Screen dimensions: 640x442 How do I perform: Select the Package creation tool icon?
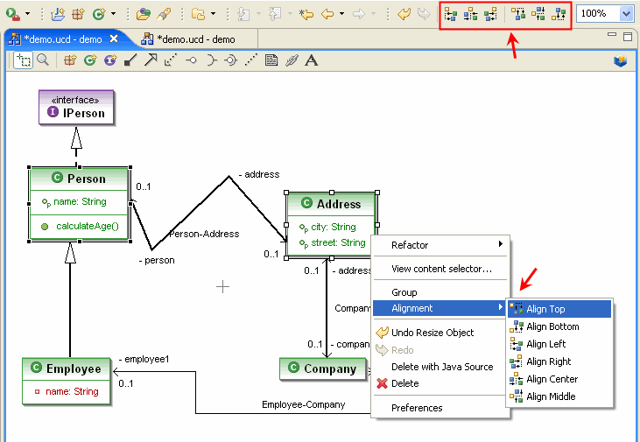tap(69, 60)
